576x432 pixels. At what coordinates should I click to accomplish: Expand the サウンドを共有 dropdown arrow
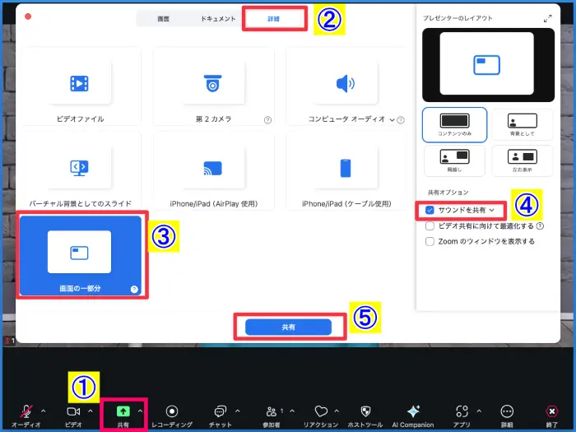(492, 211)
